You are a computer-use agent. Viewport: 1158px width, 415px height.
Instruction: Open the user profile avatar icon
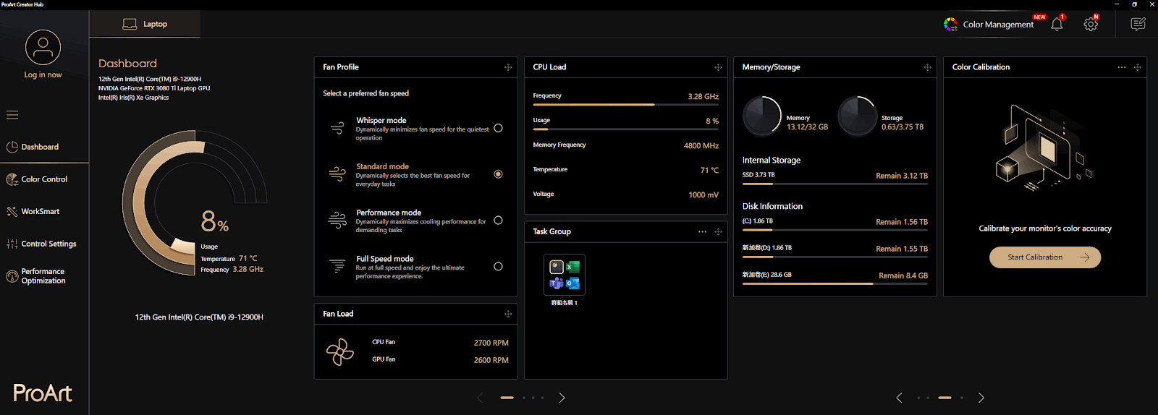click(x=43, y=47)
